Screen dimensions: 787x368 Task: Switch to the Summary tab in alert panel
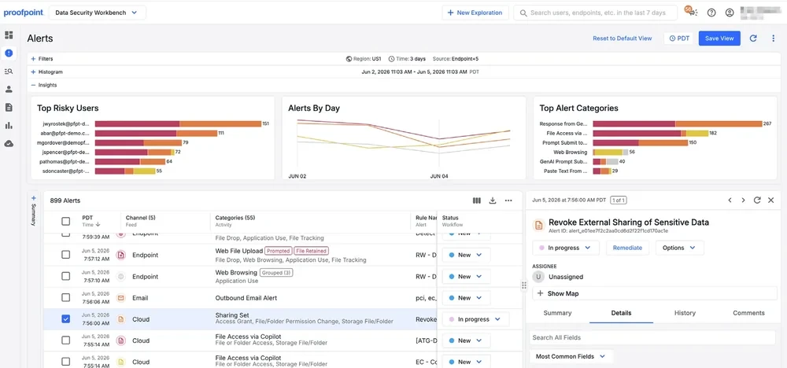558,313
